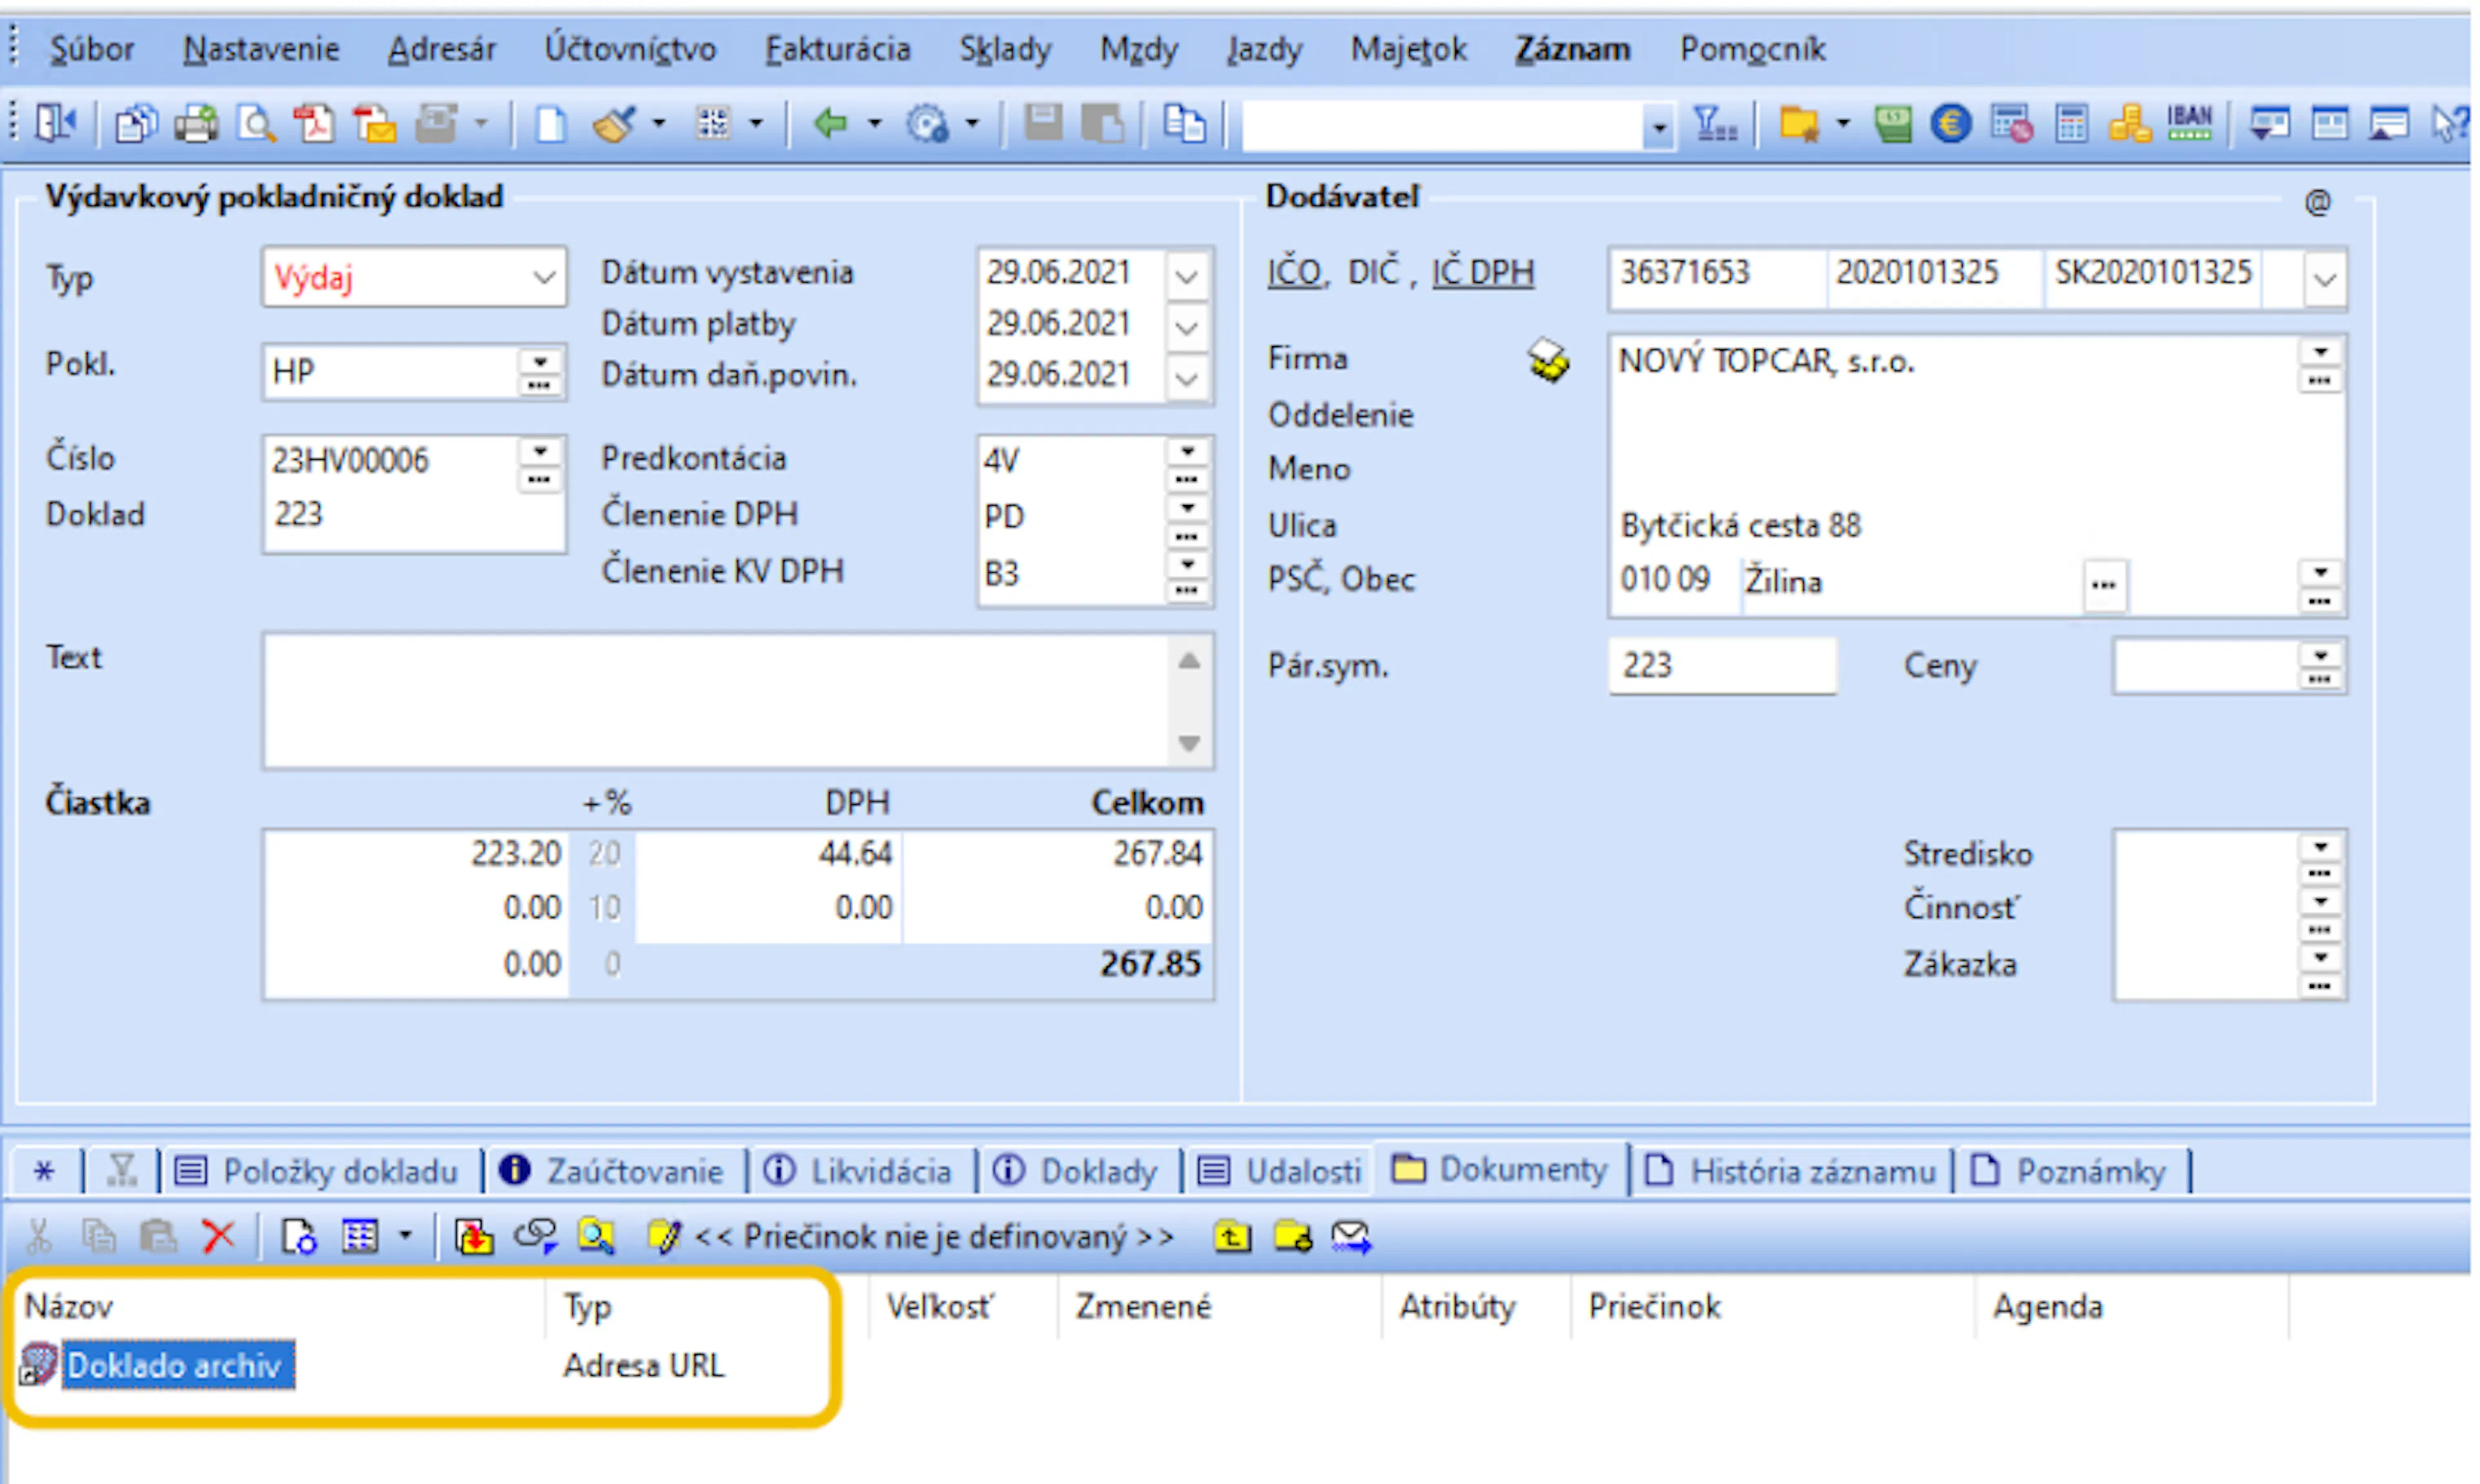2480x1484 pixels.
Task: Open the empty toolbar combo box dropdown
Action: coord(1658,127)
